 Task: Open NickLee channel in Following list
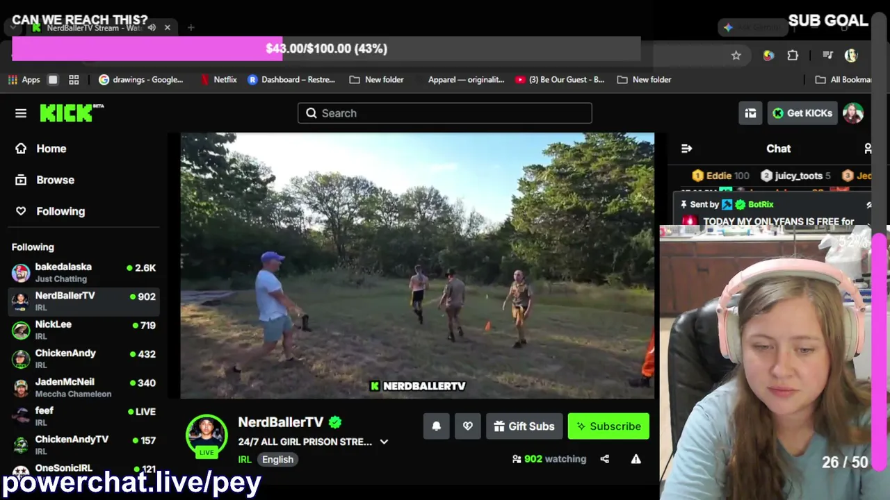point(83,330)
